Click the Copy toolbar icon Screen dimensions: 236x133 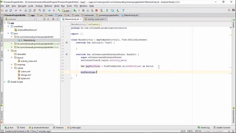[x=30, y=11]
